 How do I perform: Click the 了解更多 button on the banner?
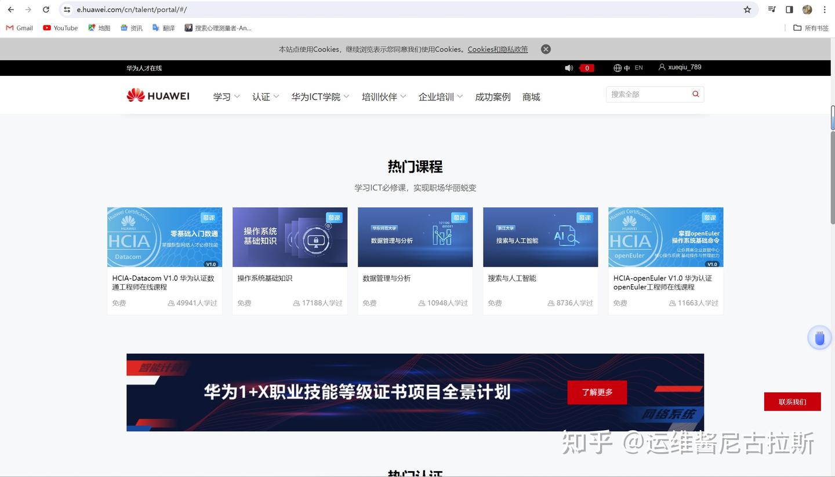[x=597, y=392]
